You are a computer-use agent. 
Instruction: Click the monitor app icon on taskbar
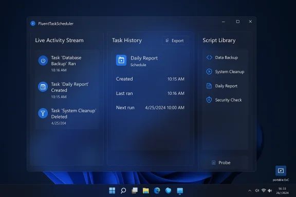coord(180,191)
